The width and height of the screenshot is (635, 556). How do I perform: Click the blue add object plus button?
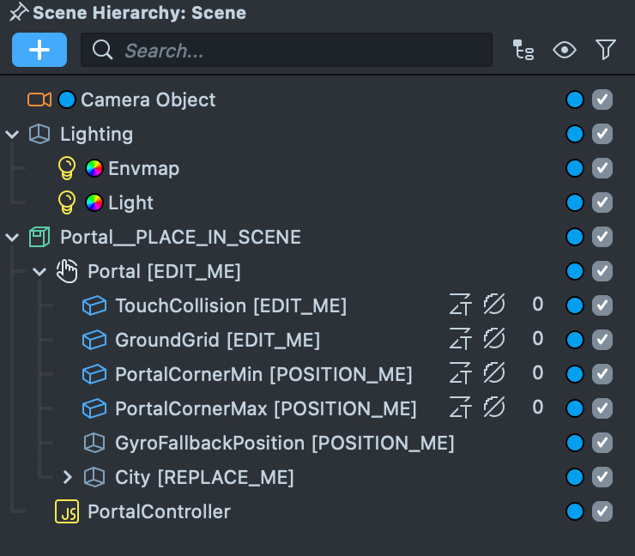[39, 50]
